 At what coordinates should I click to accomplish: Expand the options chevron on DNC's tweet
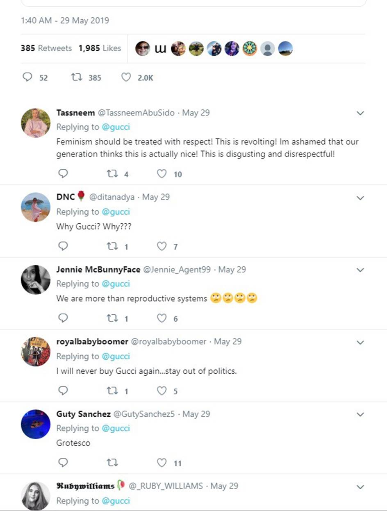(x=360, y=198)
